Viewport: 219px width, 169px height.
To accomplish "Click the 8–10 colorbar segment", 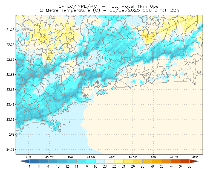I will (x=53, y=161).
